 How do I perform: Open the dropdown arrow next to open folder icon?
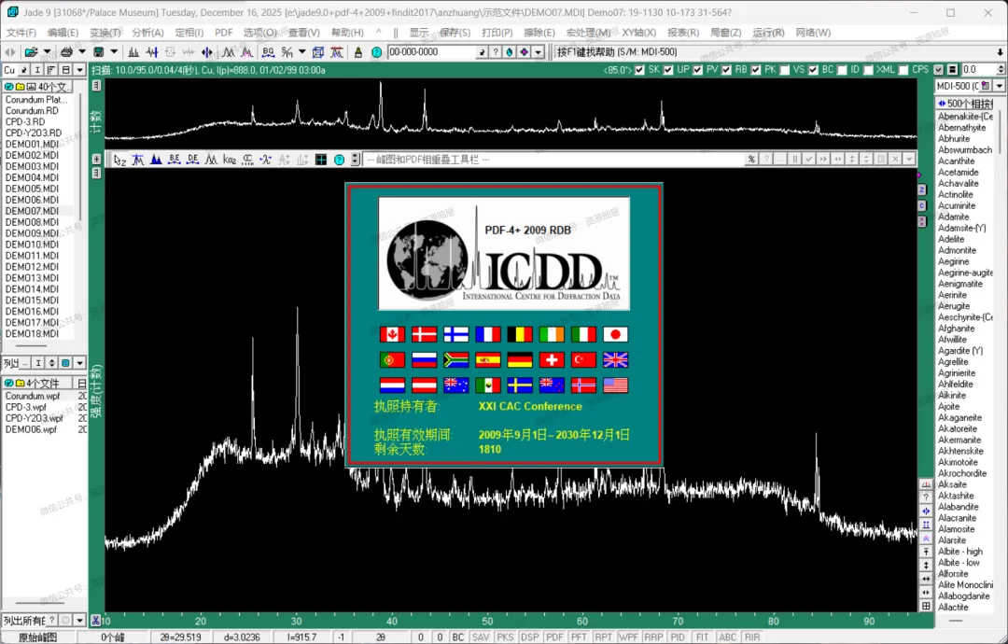(x=47, y=52)
